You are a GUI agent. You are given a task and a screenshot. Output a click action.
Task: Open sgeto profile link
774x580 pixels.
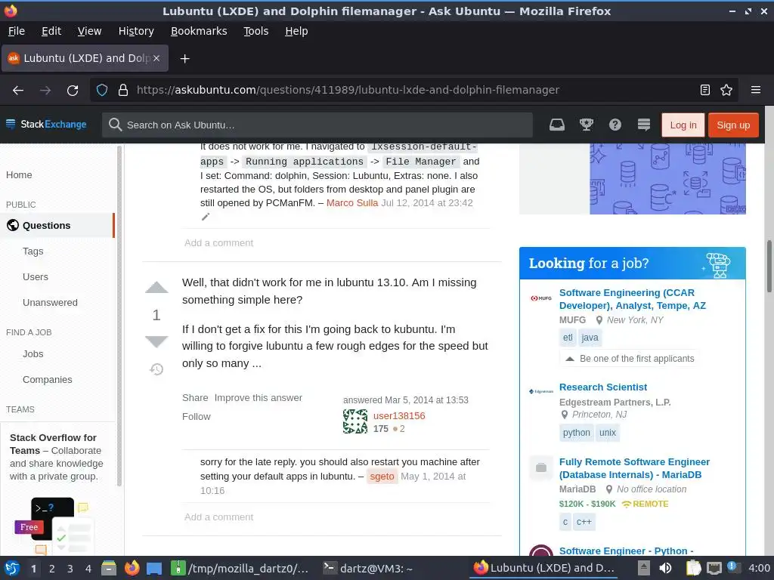(382, 477)
